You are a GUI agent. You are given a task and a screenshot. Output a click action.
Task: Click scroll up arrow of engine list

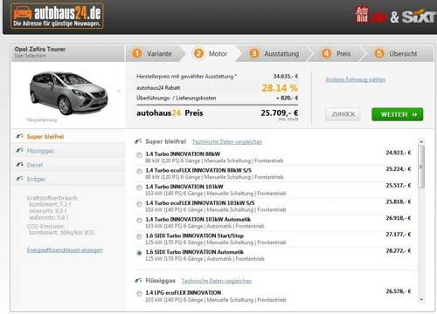coord(421,141)
